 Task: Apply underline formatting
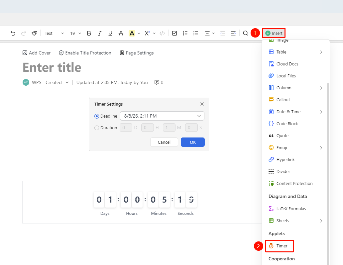pyautogui.click(x=110, y=33)
